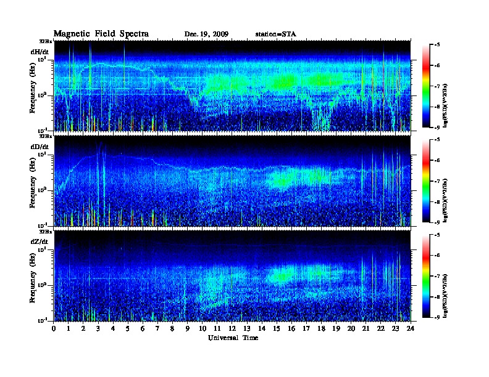Click the color bar beside the dZ/dt panel
489x377 pixels.
(426, 276)
